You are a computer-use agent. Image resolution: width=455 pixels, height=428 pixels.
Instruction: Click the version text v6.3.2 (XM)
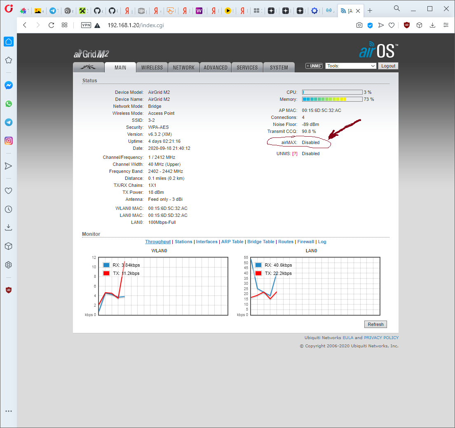click(x=160, y=134)
